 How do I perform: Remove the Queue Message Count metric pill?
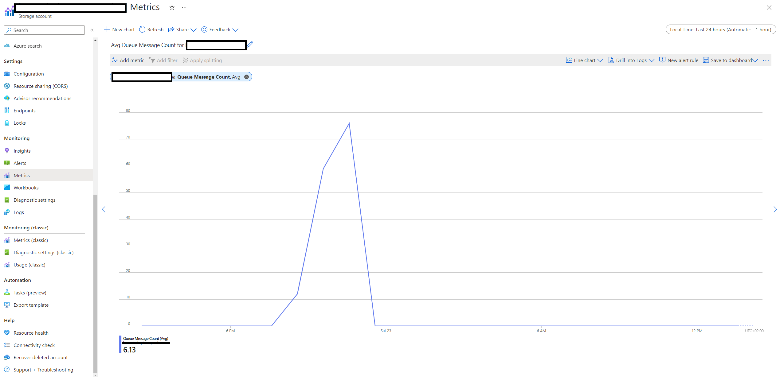click(246, 77)
